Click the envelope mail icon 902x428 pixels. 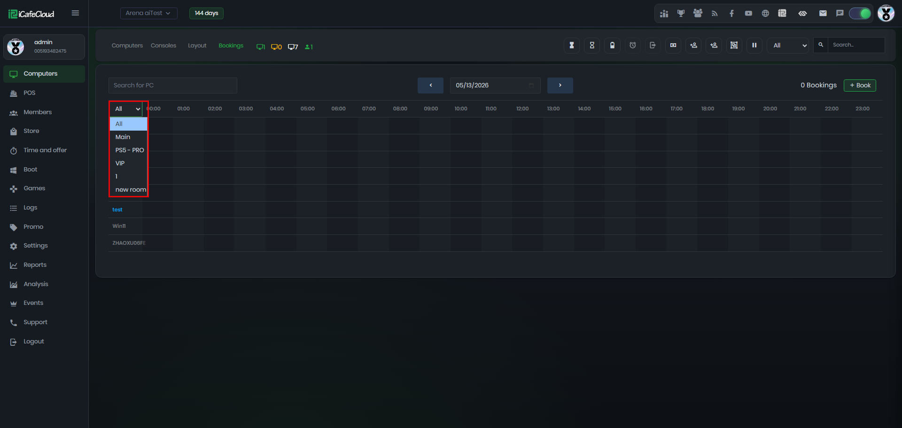[823, 14]
